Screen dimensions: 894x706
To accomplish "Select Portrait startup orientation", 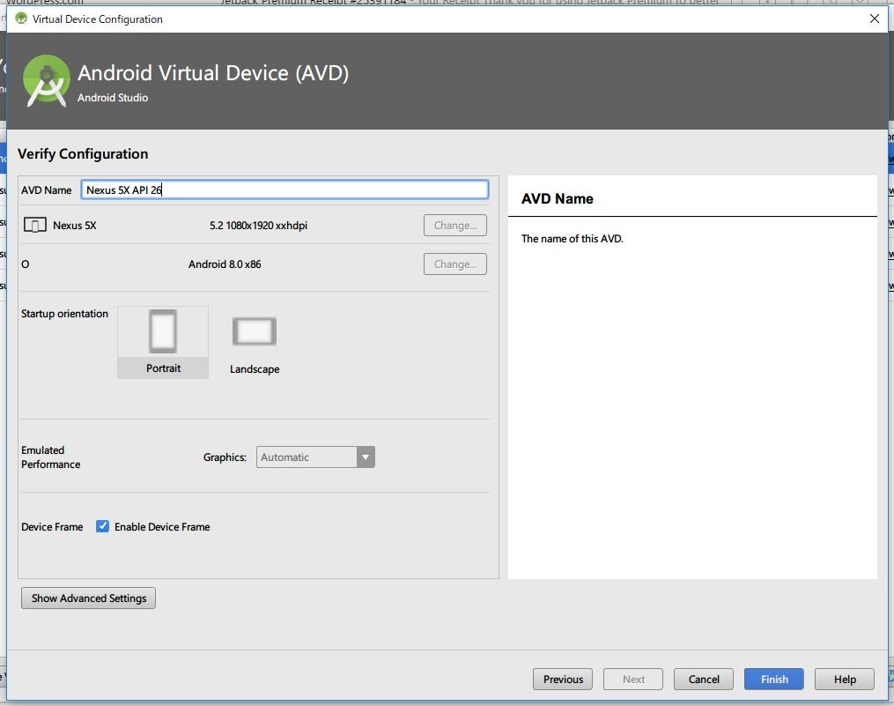I will [163, 342].
